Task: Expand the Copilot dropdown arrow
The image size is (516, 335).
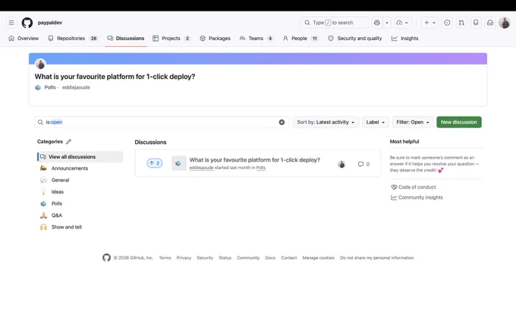Action: coord(387,23)
